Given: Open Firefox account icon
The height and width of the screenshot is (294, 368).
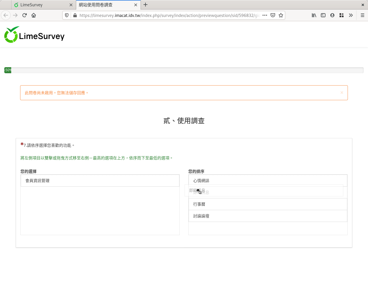Looking at the screenshot, I should coord(332,15).
